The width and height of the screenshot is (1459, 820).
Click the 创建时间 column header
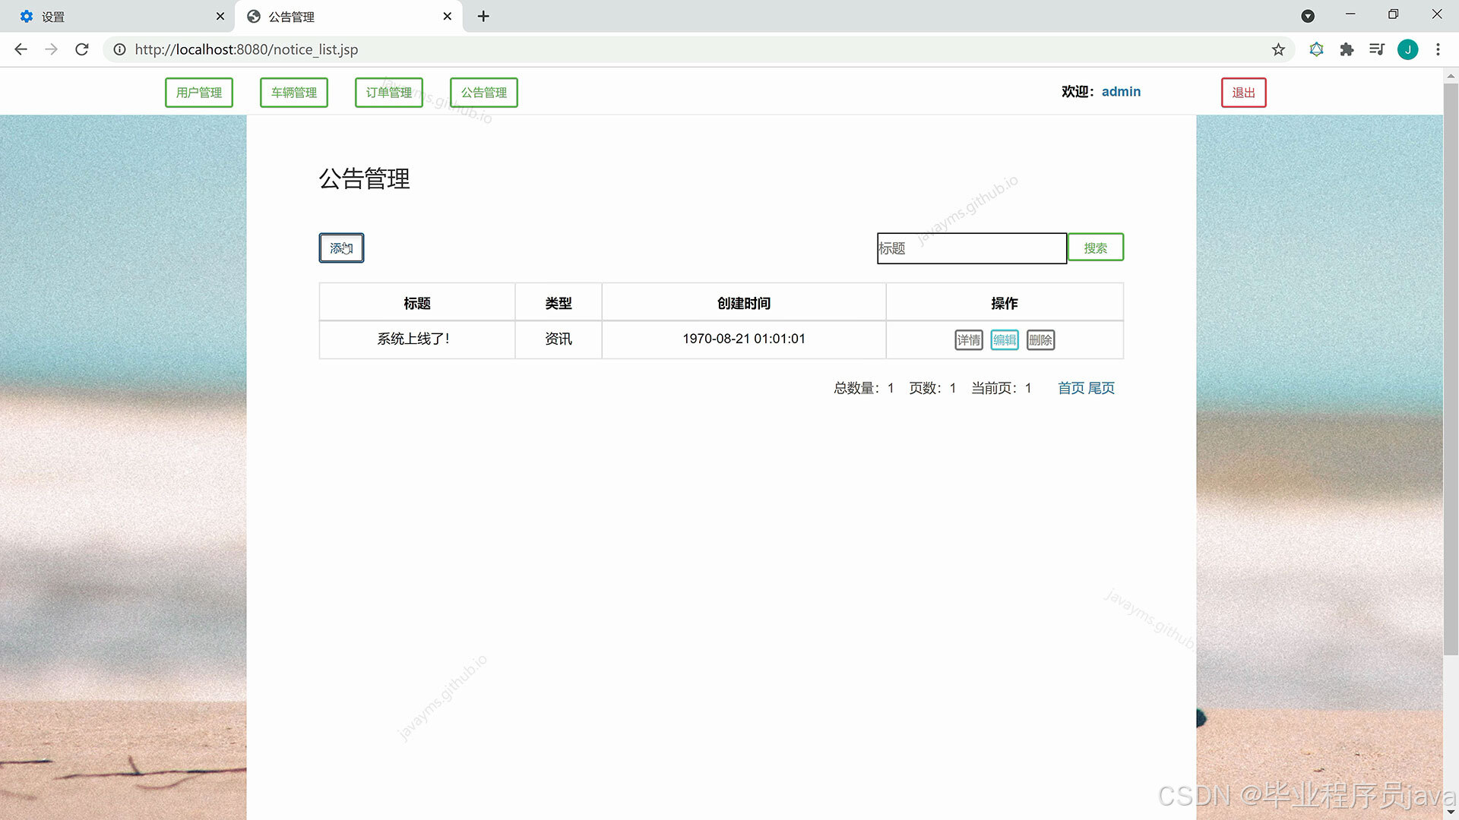[x=744, y=303]
